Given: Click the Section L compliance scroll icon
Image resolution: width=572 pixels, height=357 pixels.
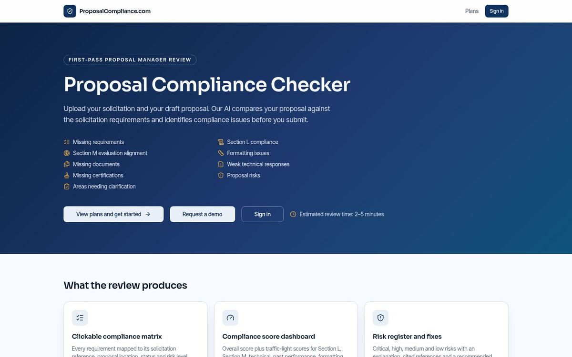Looking at the screenshot, I should coord(221,142).
